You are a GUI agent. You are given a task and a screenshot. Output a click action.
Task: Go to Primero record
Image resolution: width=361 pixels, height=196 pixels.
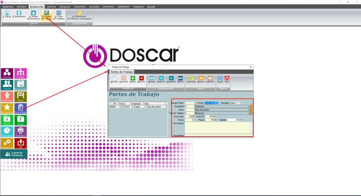152,79
